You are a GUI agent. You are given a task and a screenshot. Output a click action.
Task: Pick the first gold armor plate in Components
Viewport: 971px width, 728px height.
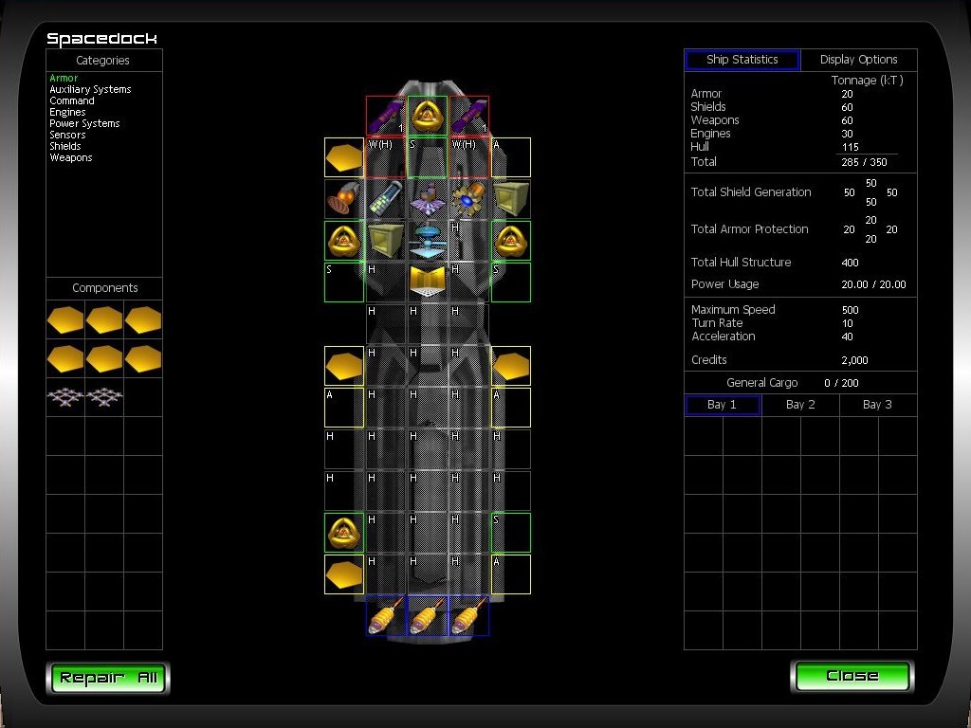point(65,321)
